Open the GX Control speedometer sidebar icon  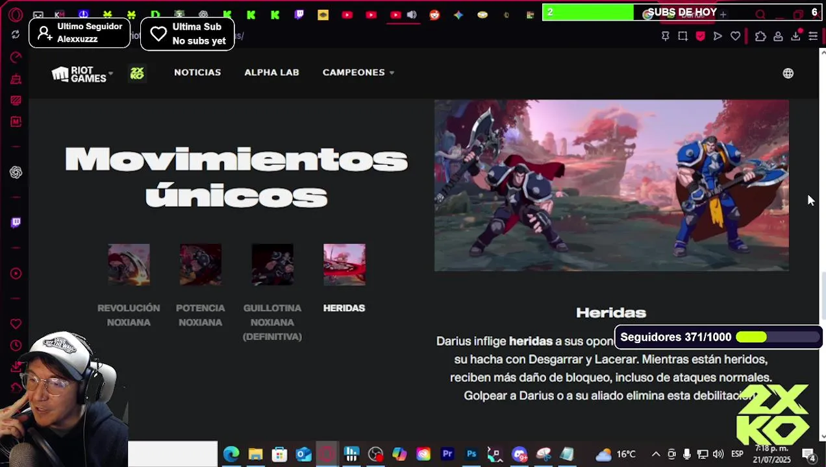[x=16, y=58]
